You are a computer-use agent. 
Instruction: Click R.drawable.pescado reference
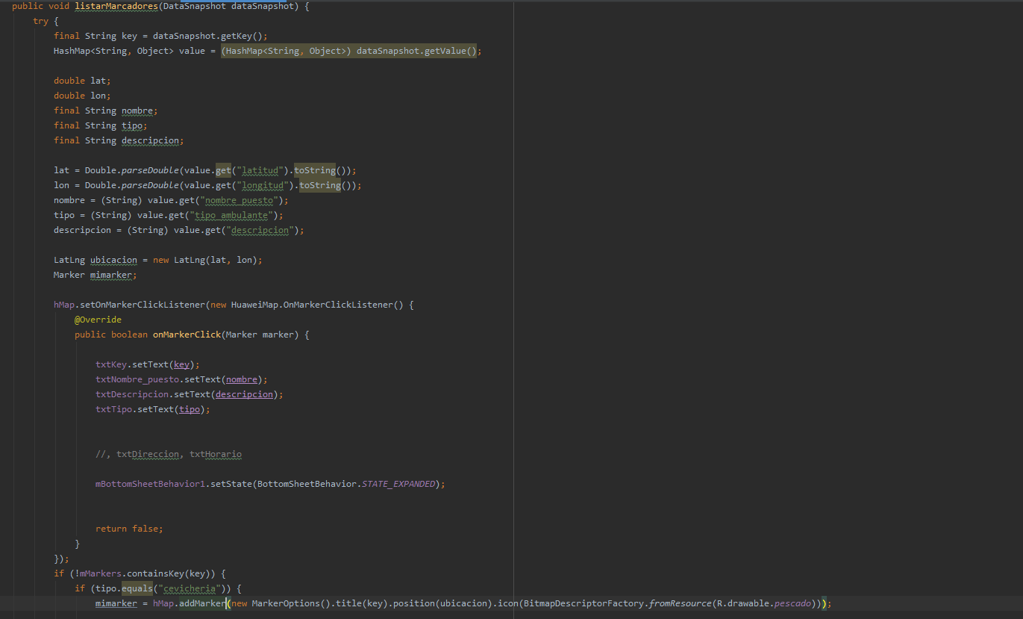(x=763, y=603)
